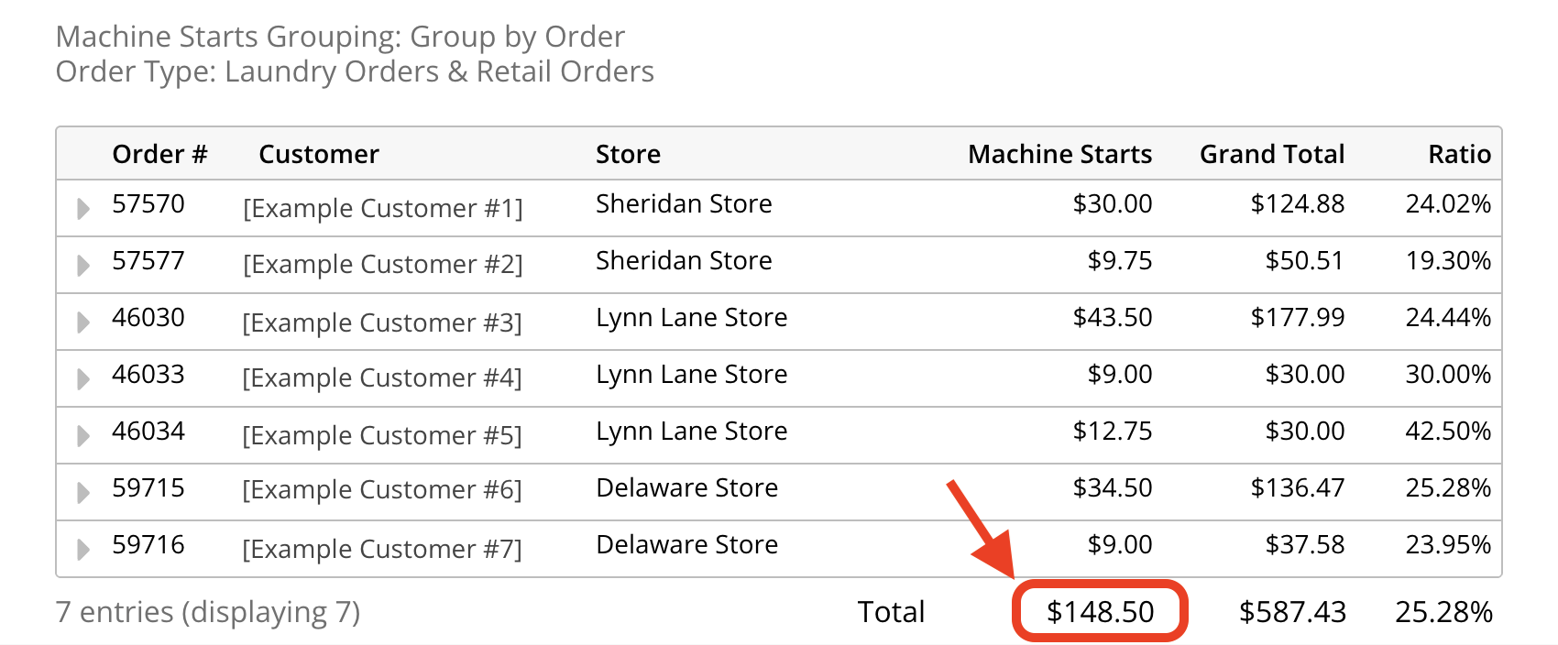Expand the last row, order 59716
This screenshot has width=1558, height=645.
click(82, 548)
